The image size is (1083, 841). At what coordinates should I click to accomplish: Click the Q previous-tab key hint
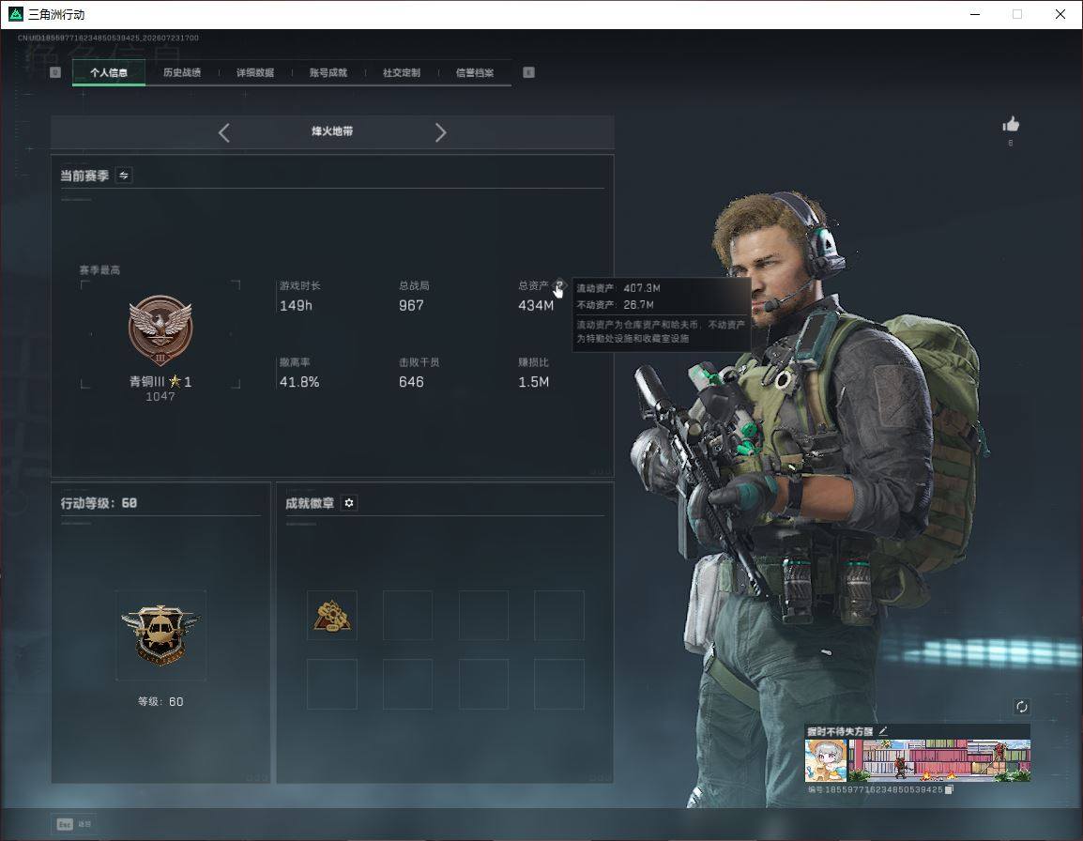point(55,72)
